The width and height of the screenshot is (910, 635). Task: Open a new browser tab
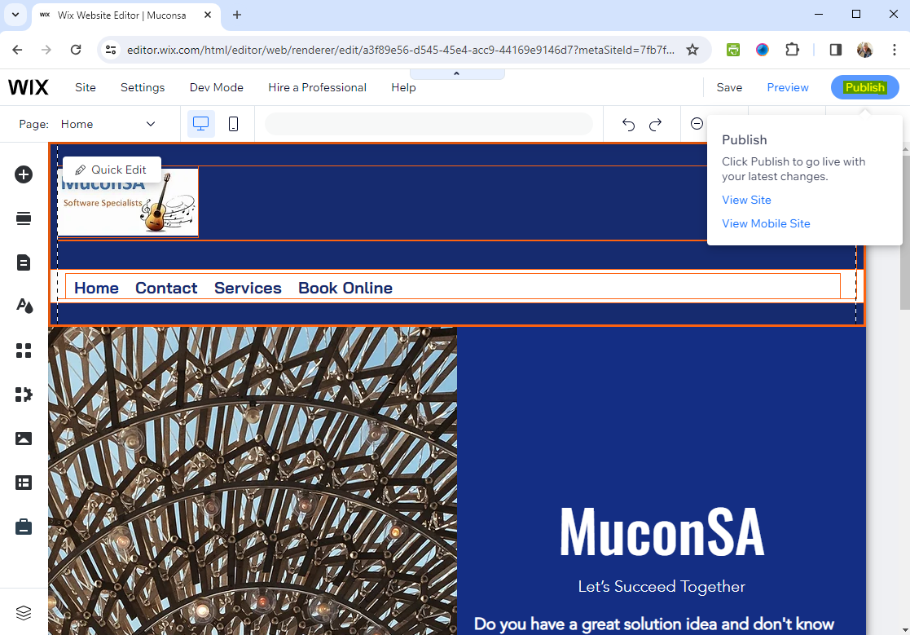237,15
